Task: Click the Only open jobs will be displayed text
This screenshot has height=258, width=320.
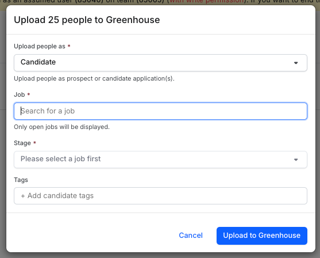Action: point(61,127)
